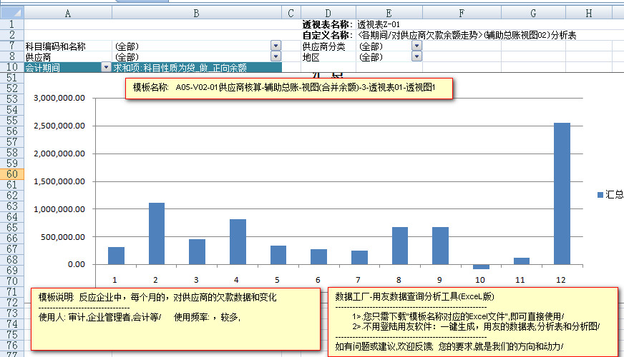624x357 pixels.
Task: Select column A header
Action: (x=68, y=13)
